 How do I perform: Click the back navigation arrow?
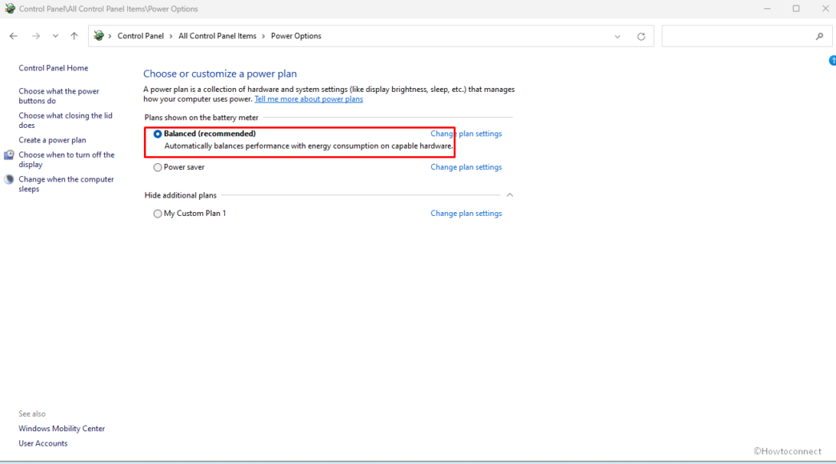(13, 36)
